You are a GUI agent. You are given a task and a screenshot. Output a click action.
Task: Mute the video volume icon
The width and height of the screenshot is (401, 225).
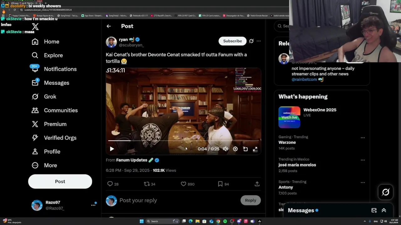coord(225,149)
